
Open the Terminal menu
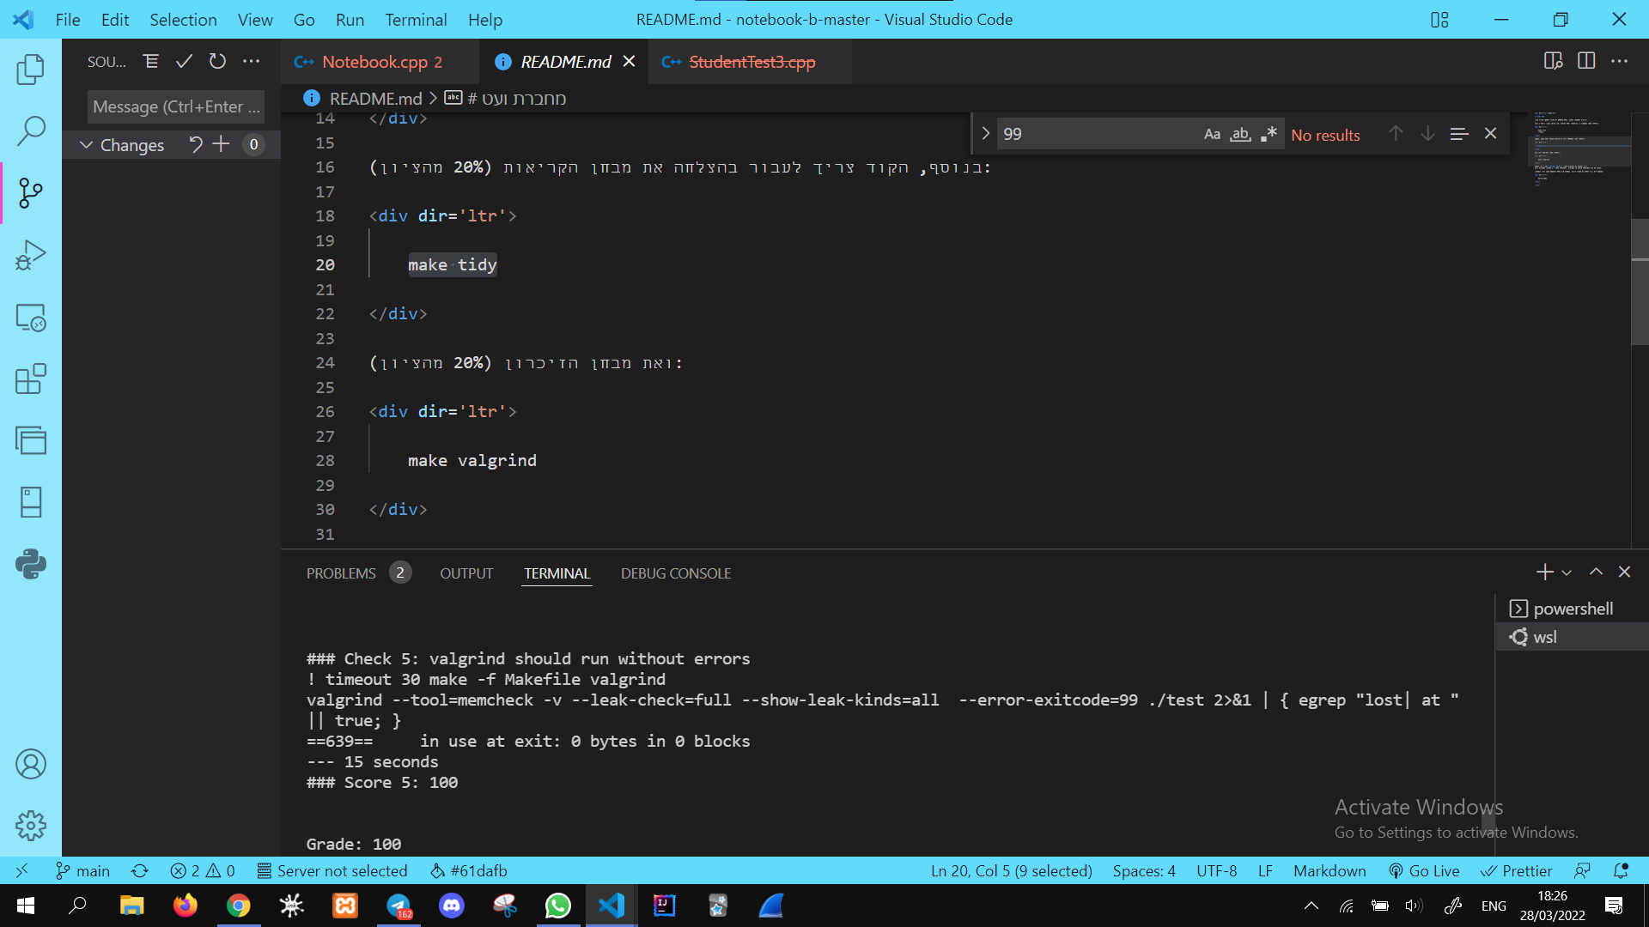coord(416,19)
